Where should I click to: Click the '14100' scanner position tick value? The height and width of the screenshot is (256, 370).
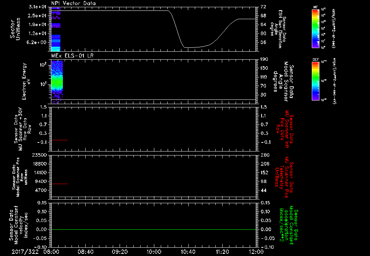coord(39,172)
